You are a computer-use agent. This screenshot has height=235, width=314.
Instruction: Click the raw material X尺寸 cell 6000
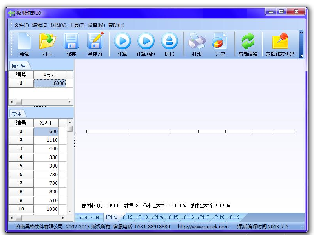pos(49,83)
